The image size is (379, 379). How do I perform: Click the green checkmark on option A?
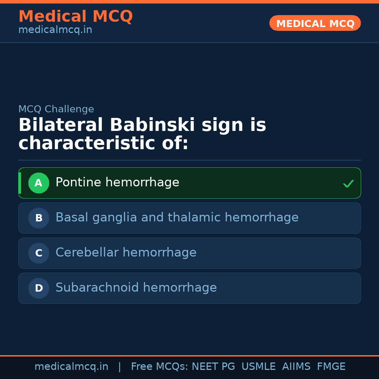pos(348,184)
